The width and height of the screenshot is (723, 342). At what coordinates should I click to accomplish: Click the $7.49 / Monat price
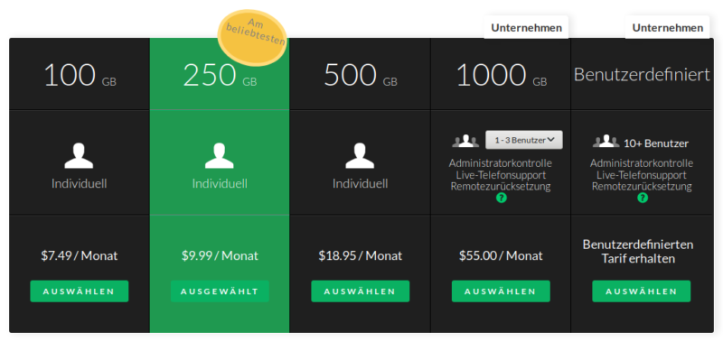tap(80, 255)
